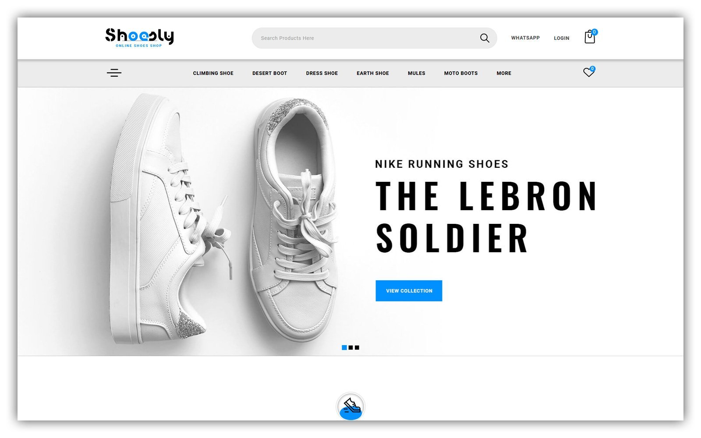Go to Climbing Shoe category
This screenshot has width=701, height=438.
(213, 73)
